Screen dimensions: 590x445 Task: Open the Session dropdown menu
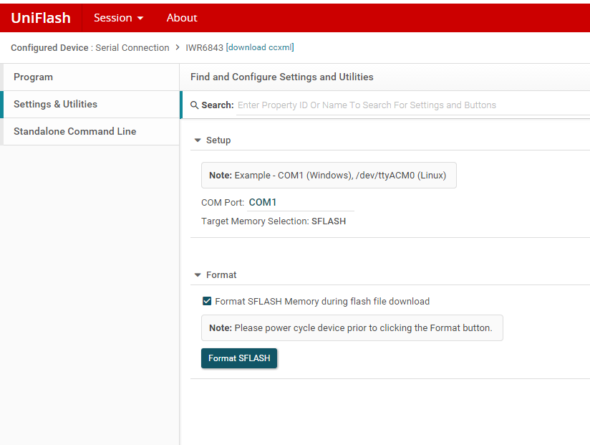pyautogui.click(x=119, y=18)
